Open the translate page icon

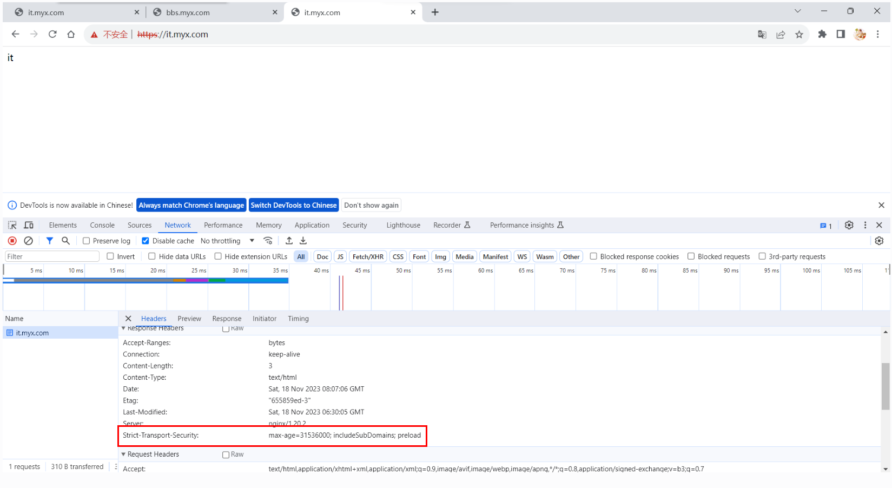pos(762,35)
